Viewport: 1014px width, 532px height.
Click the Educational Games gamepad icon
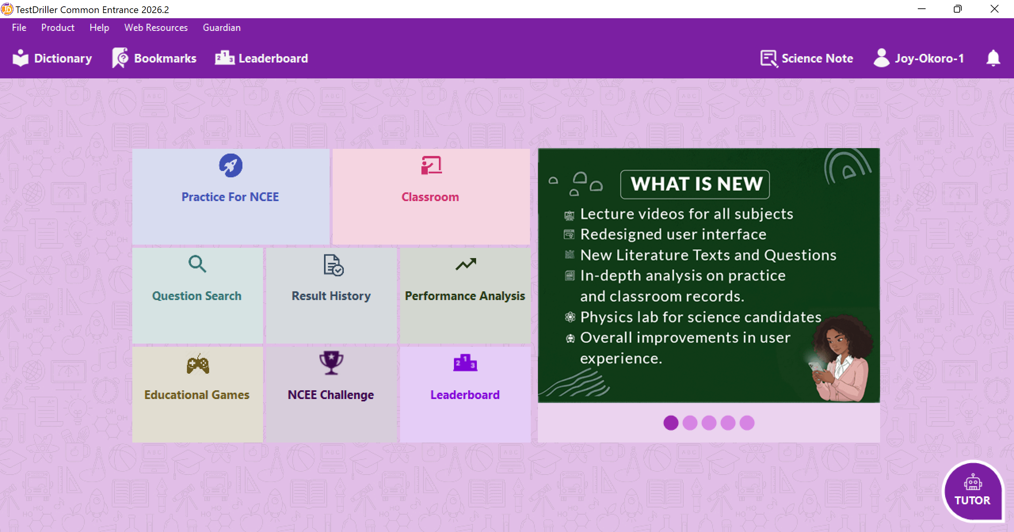pos(198,364)
